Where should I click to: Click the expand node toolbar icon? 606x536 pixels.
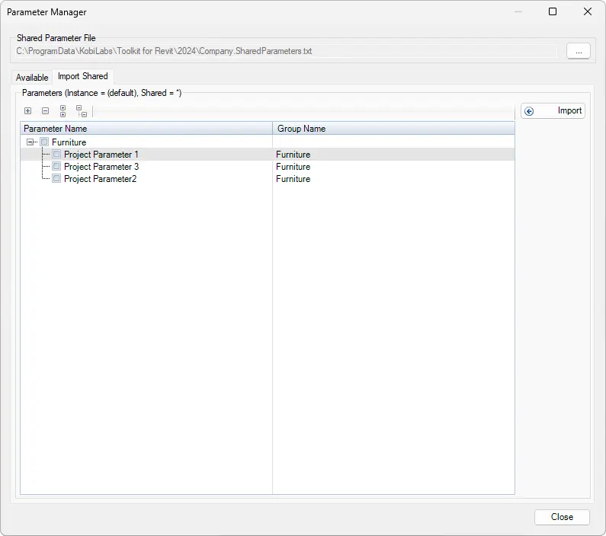[x=28, y=111]
